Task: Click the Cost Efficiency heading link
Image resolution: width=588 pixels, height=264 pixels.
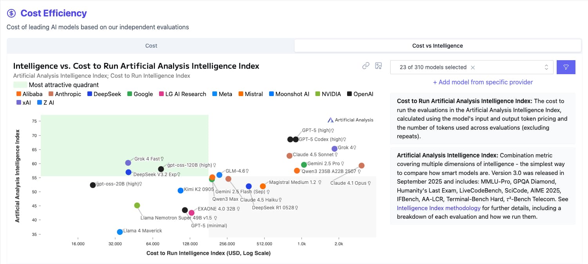Action: tap(54, 13)
